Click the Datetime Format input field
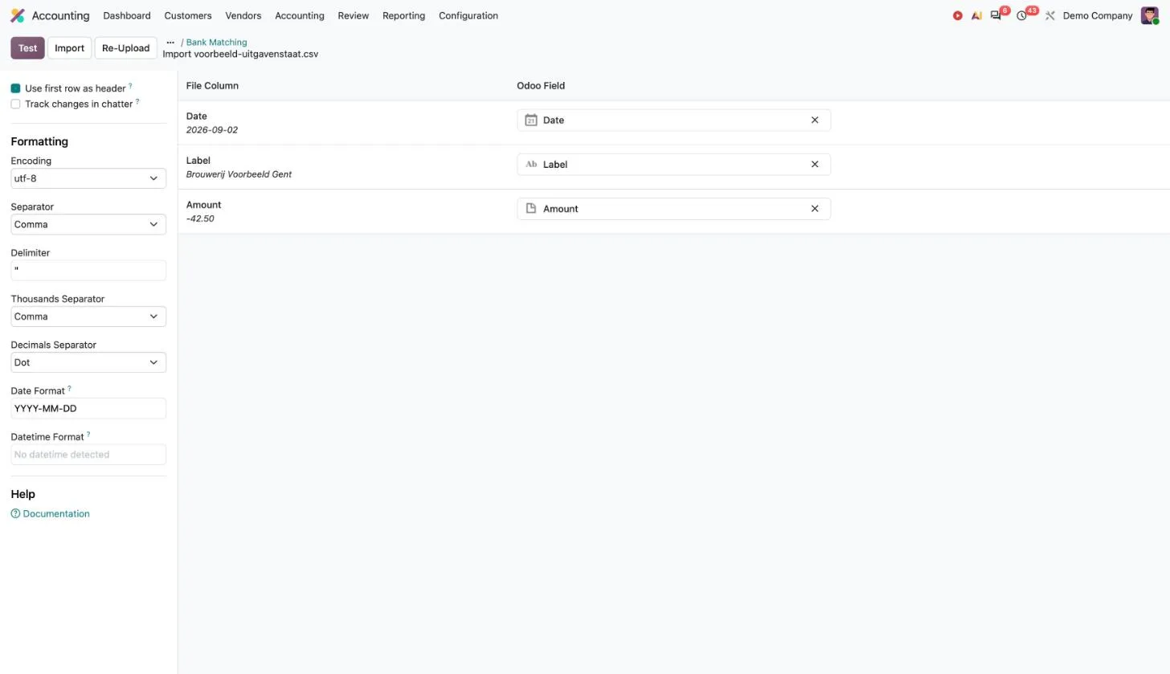1170x674 pixels. 88,454
